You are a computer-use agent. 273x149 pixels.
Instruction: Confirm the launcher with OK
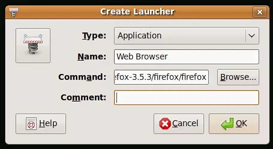pyautogui.click(x=234, y=124)
